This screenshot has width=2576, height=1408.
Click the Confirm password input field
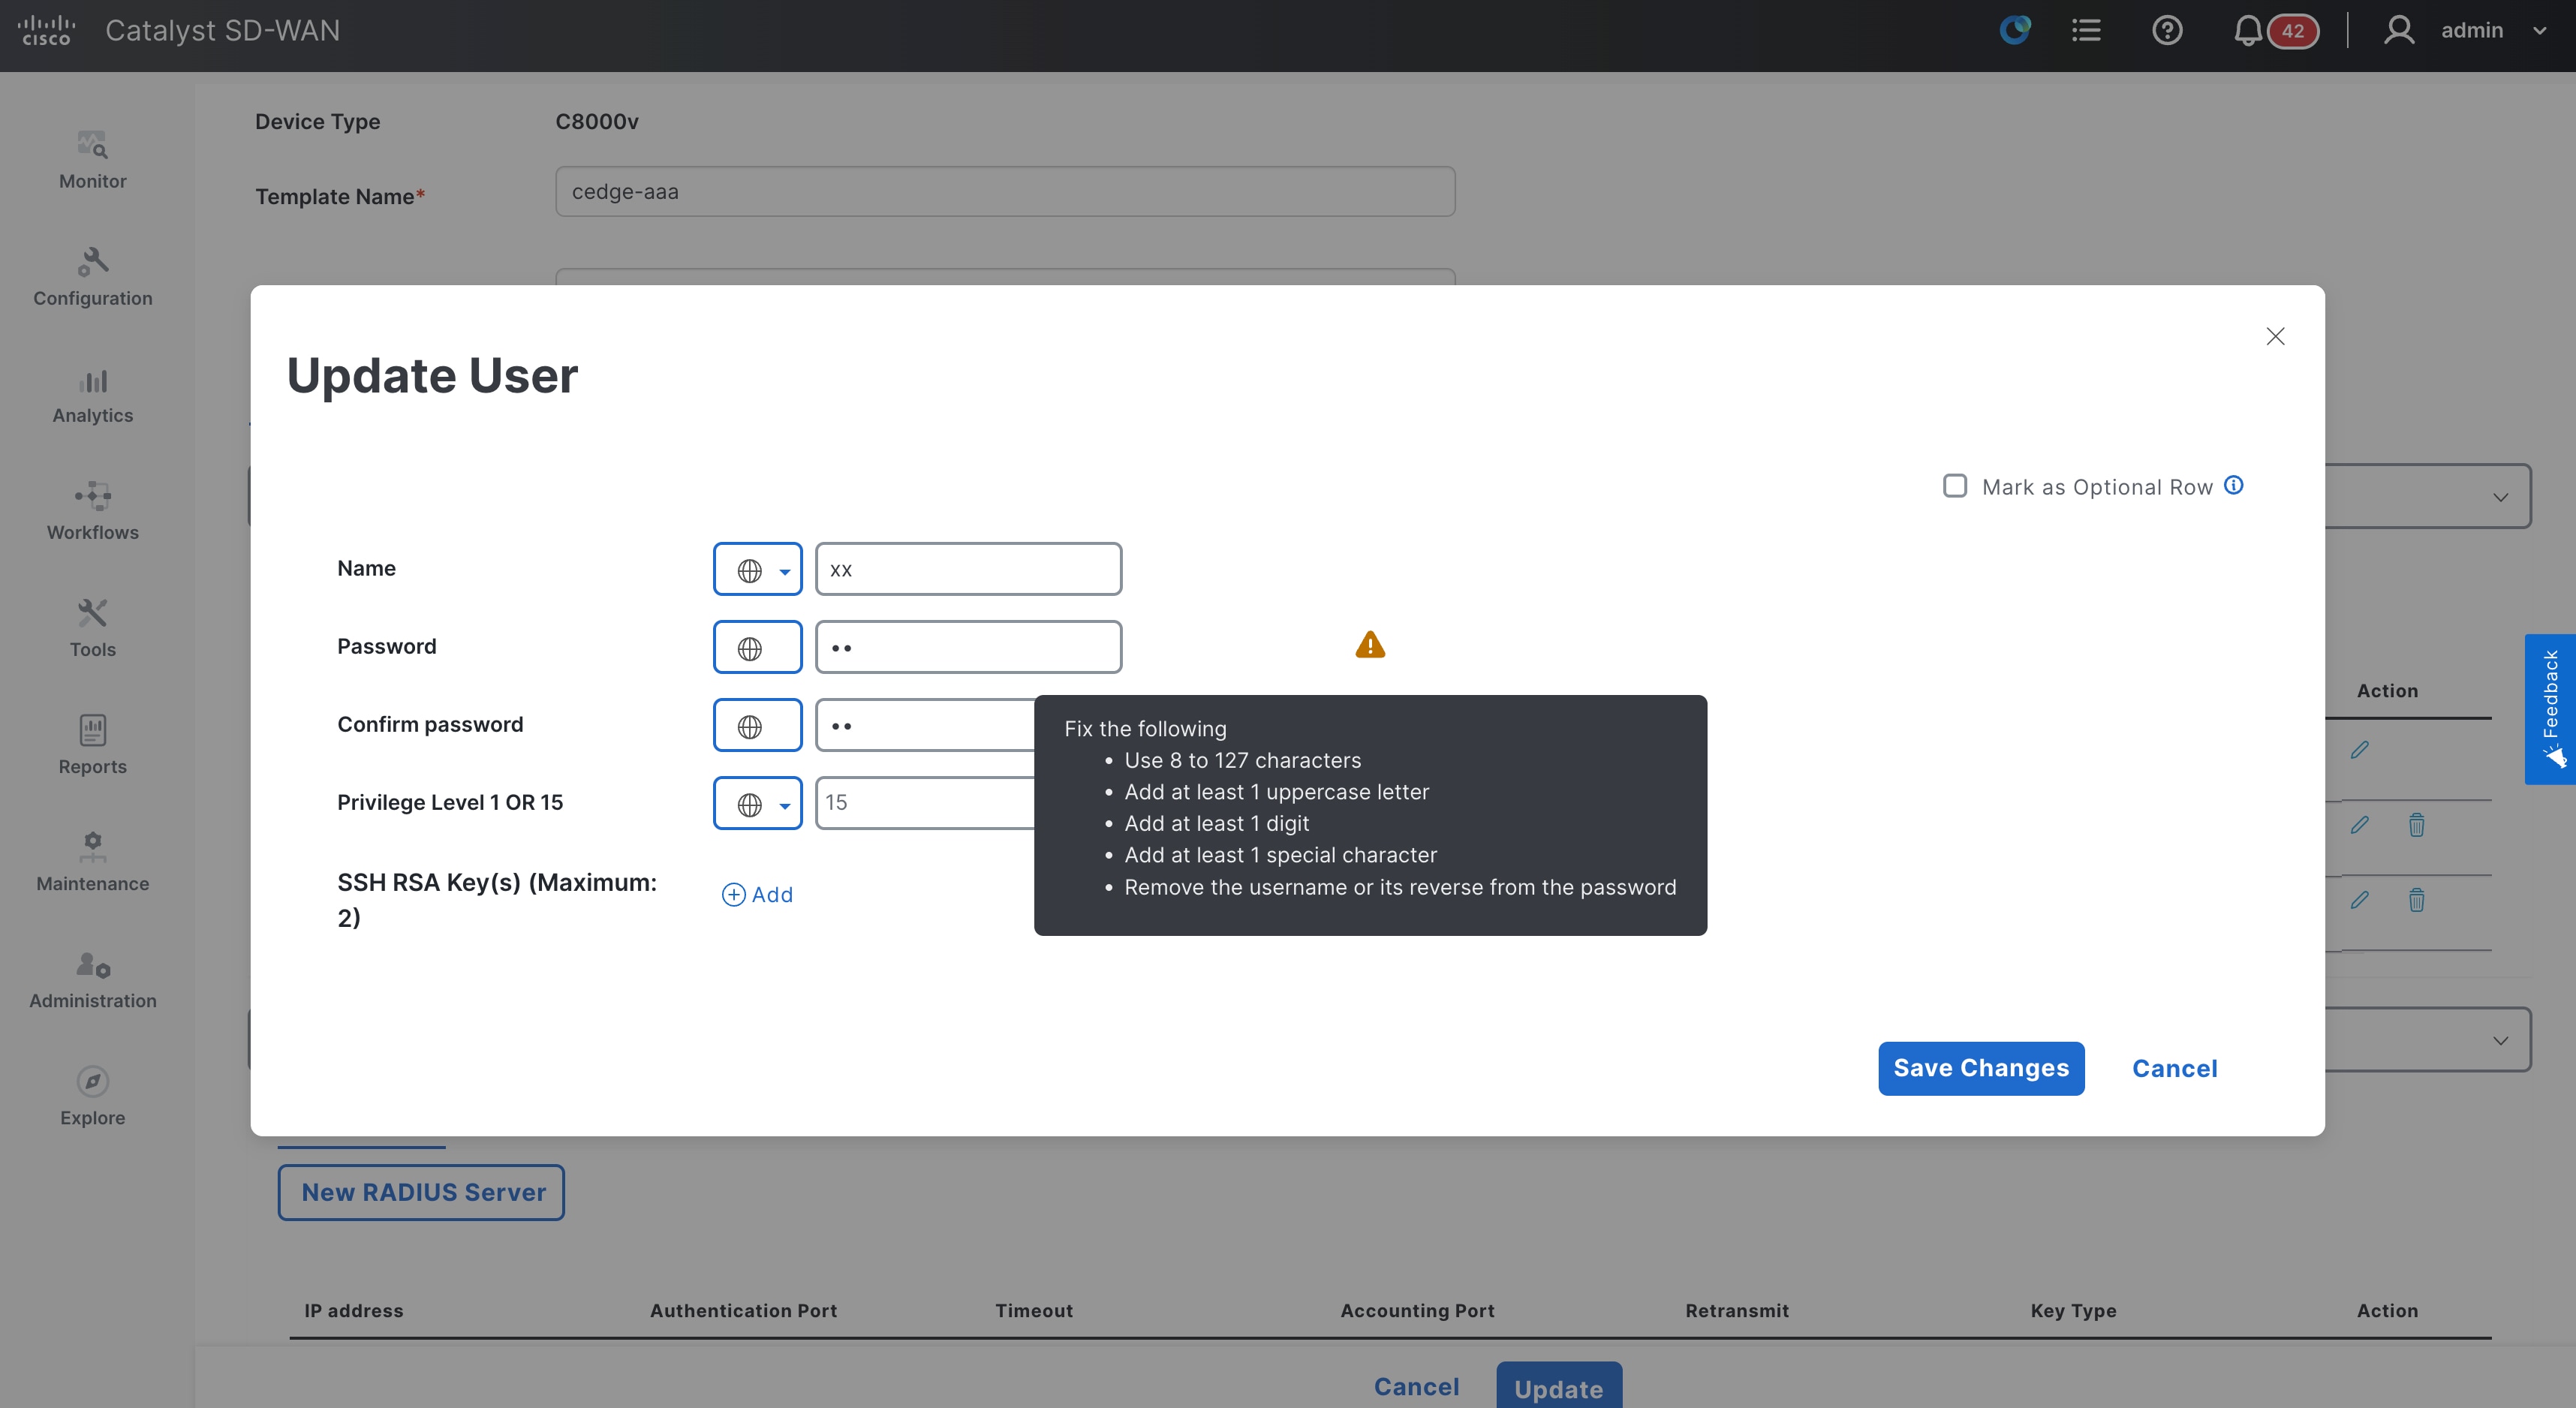click(926, 725)
